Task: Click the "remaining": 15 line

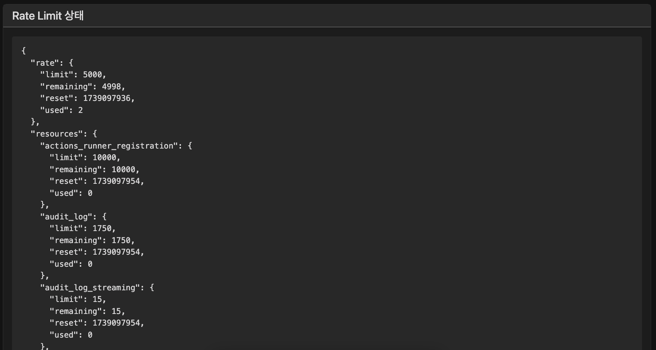Action: click(87, 311)
